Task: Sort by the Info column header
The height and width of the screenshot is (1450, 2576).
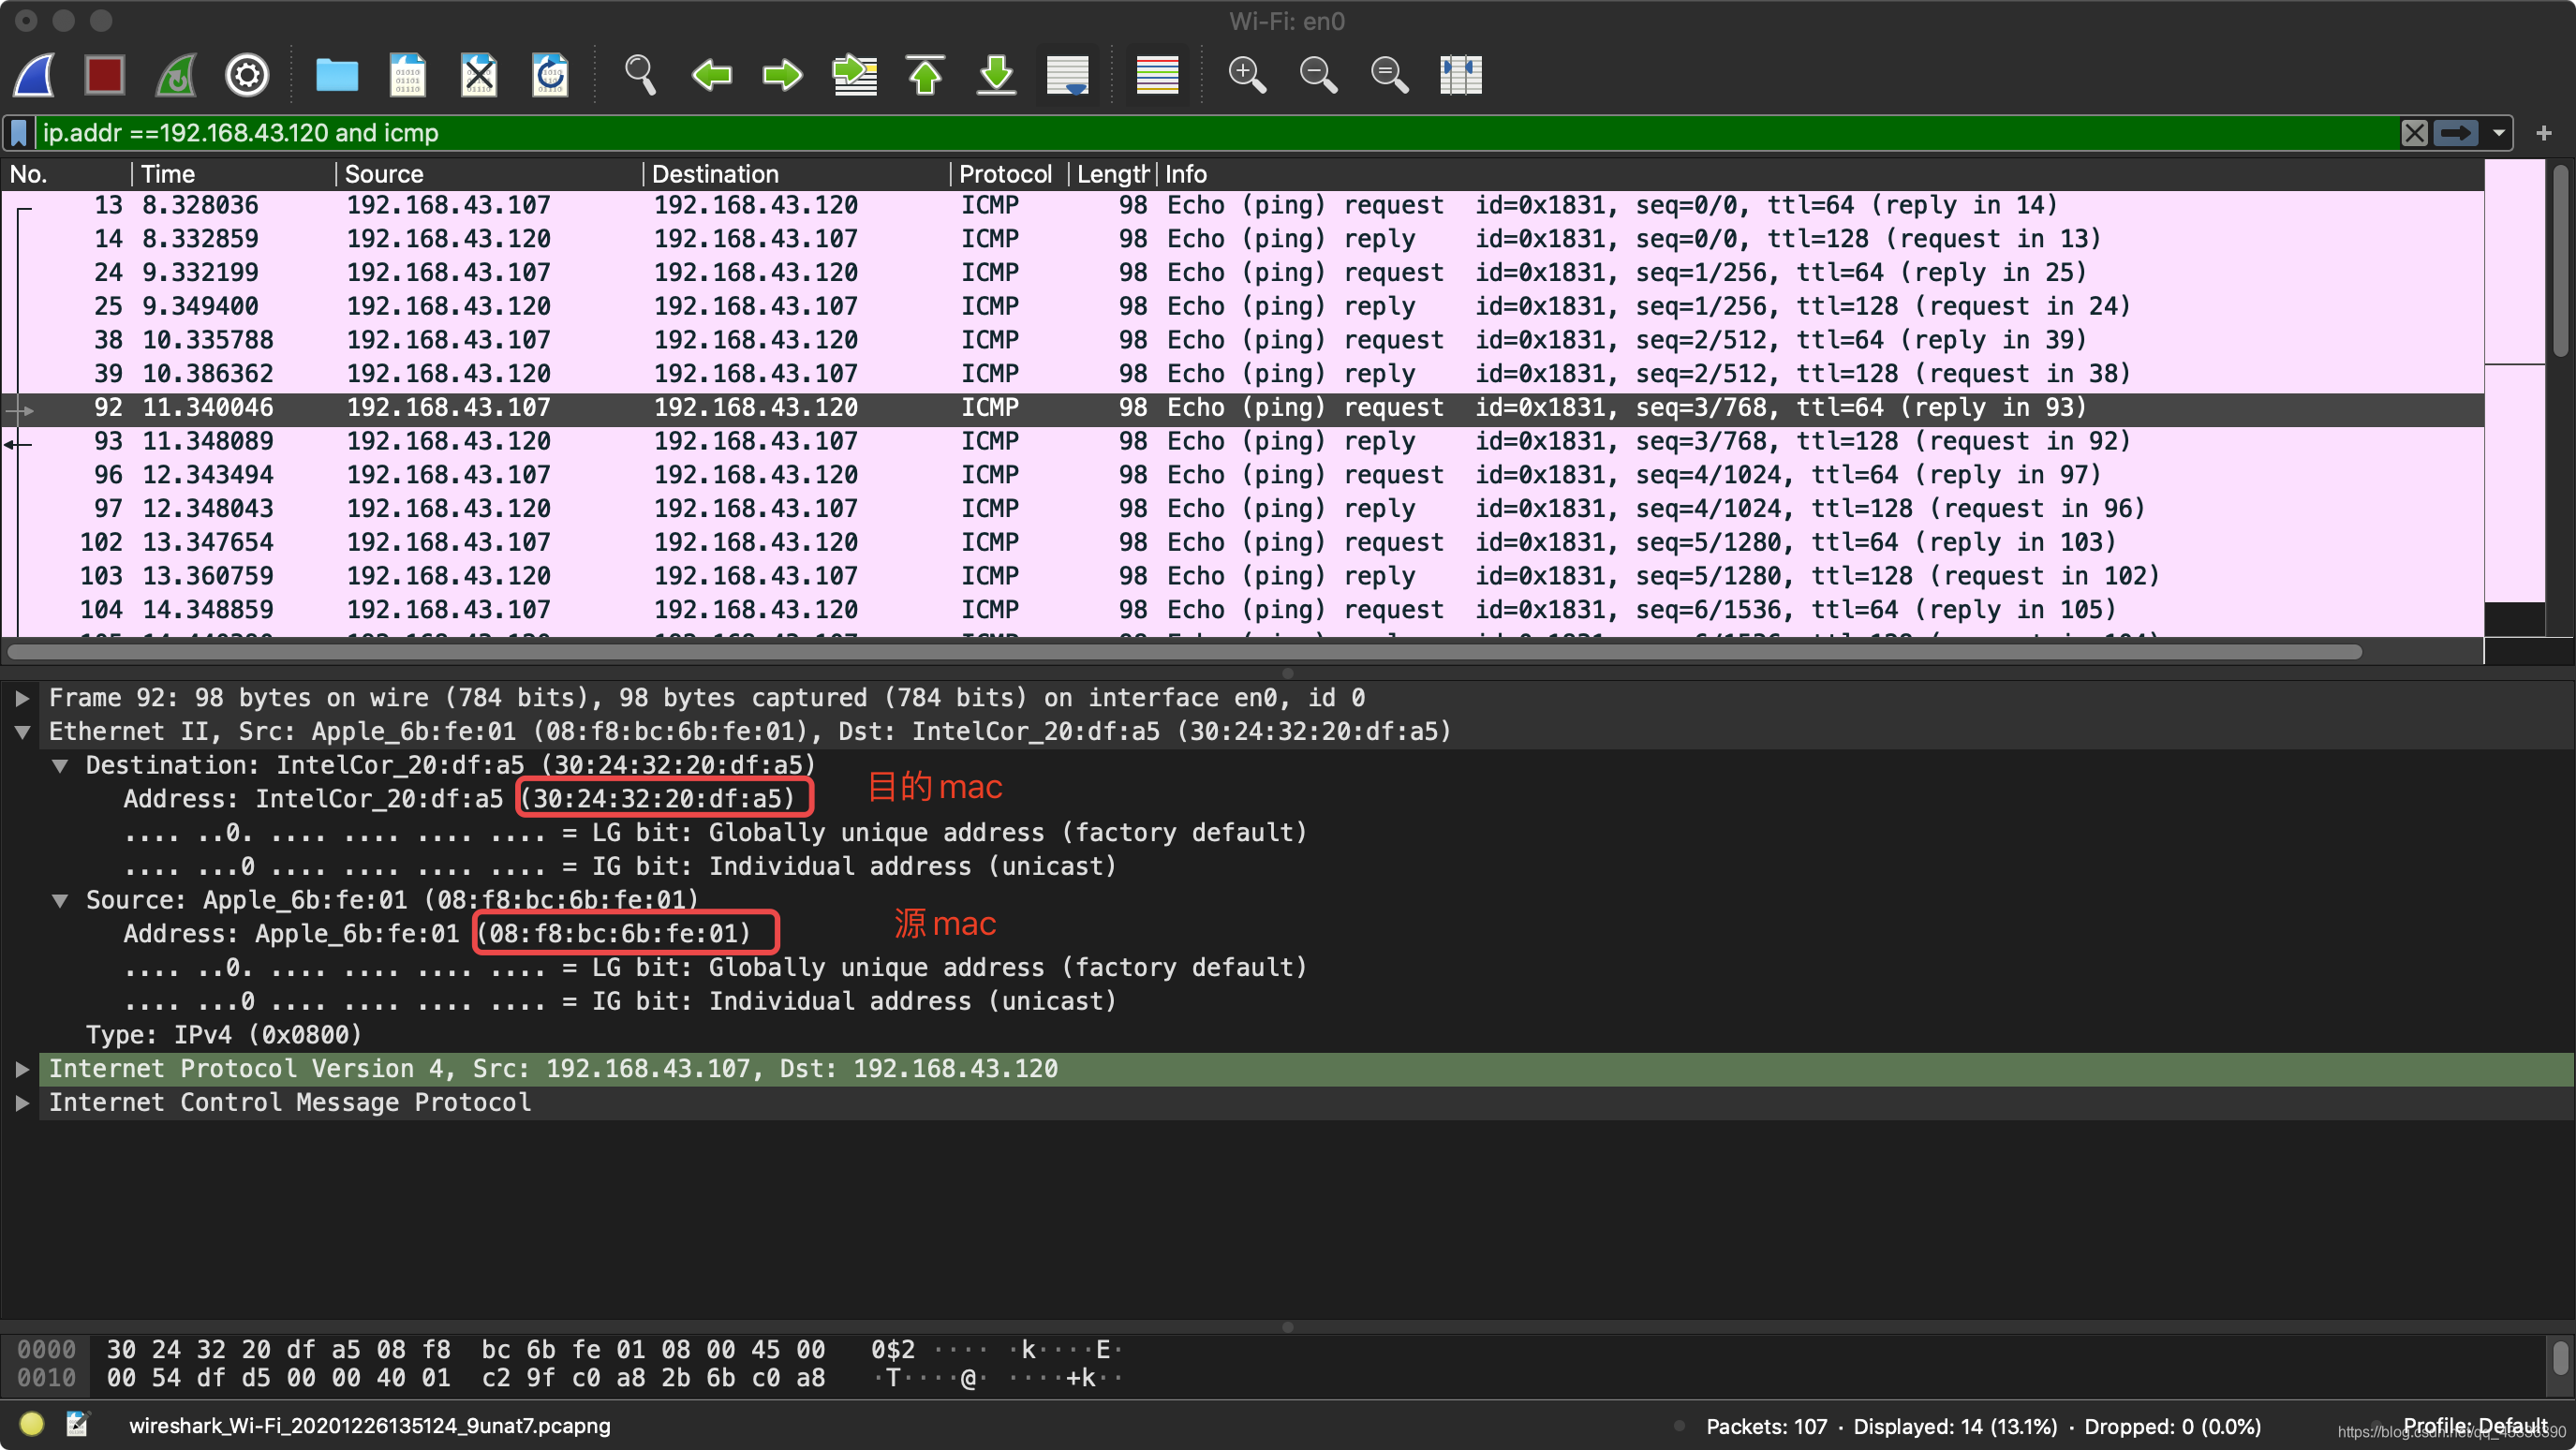Action: pyautogui.click(x=1820, y=174)
